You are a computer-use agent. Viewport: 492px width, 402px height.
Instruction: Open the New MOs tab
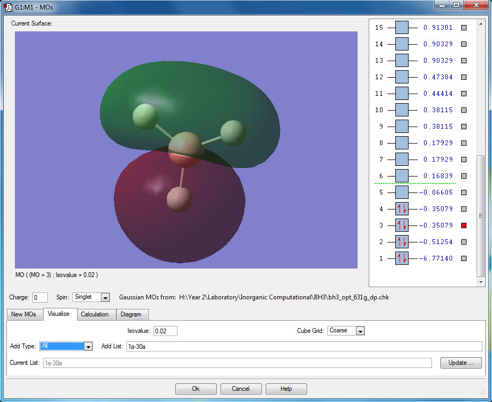(x=24, y=314)
